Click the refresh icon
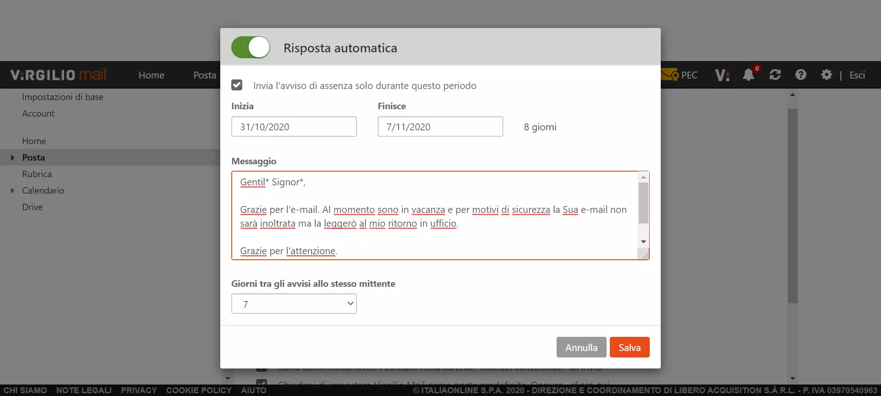This screenshot has height=396, width=881. [x=775, y=75]
